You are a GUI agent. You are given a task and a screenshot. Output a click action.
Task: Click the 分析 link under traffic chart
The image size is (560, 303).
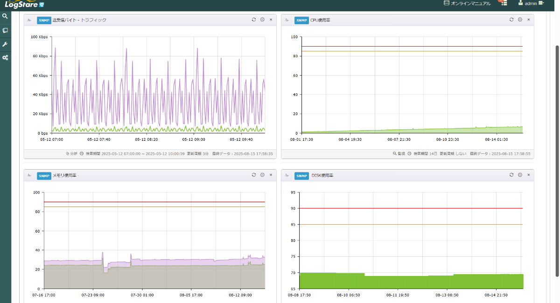point(71,153)
